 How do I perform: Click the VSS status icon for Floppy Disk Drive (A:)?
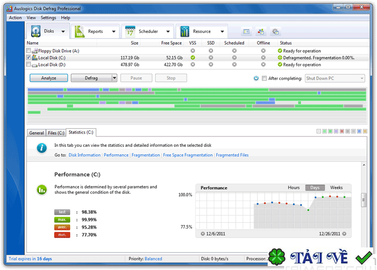[x=193, y=51]
